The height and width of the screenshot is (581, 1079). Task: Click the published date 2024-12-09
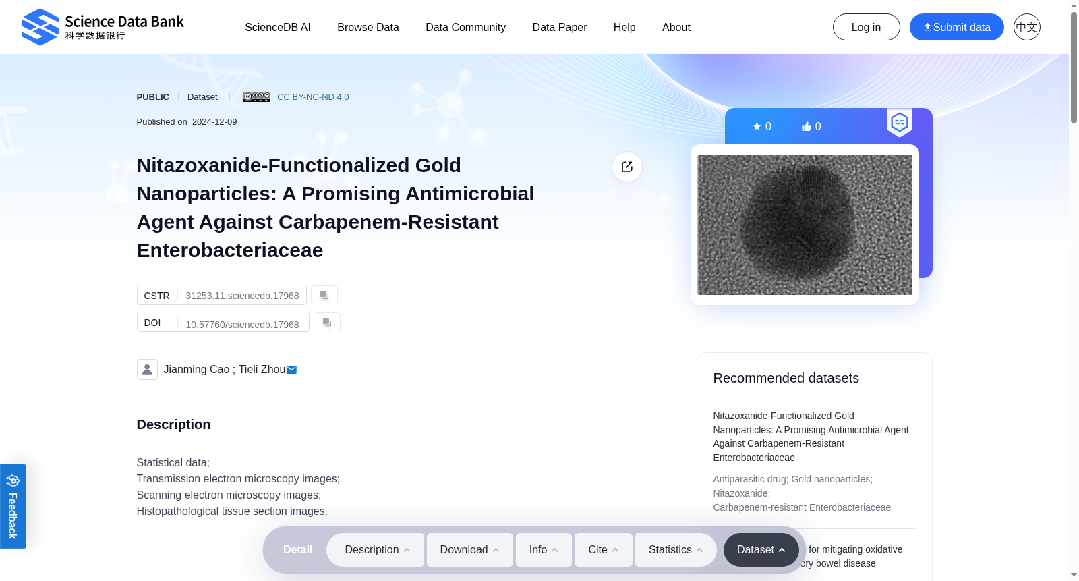click(214, 122)
